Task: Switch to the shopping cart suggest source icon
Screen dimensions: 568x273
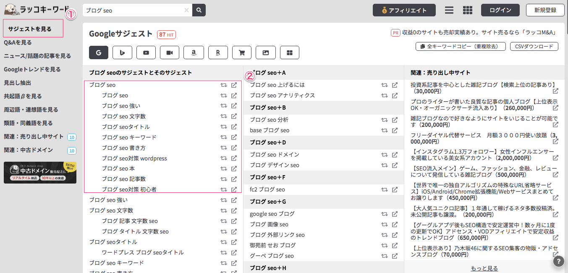Action: pos(242,52)
